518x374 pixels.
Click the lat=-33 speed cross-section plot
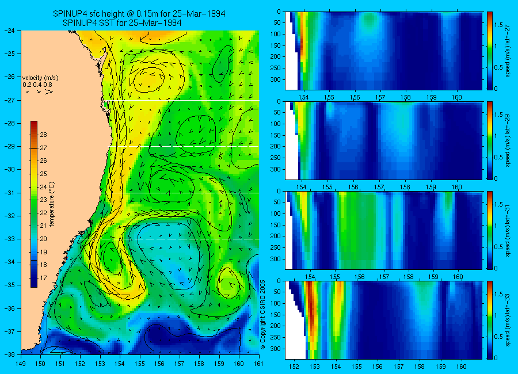pos(383,320)
